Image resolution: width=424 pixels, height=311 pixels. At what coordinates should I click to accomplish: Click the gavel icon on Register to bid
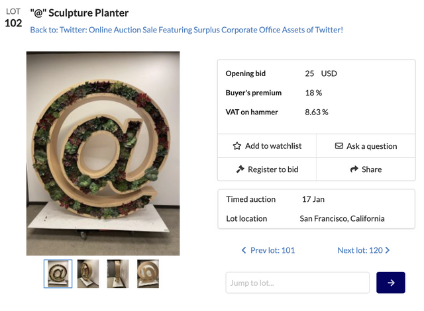tap(240, 169)
